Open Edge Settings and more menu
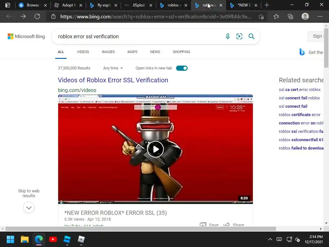 click(x=320, y=16)
